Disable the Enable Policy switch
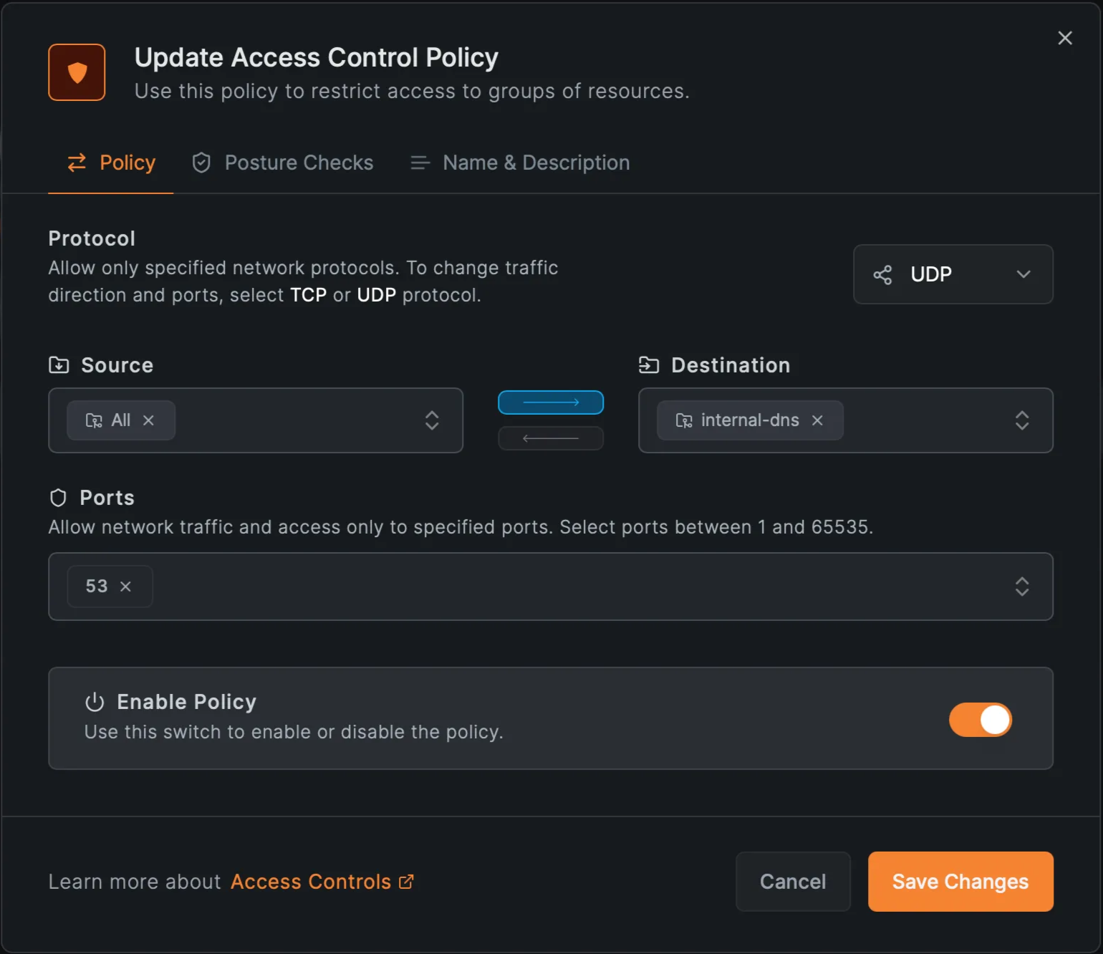The width and height of the screenshot is (1103, 954). [980, 720]
